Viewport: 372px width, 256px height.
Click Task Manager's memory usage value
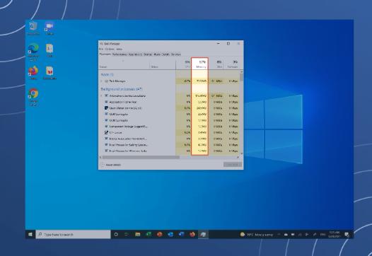[x=202, y=81]
